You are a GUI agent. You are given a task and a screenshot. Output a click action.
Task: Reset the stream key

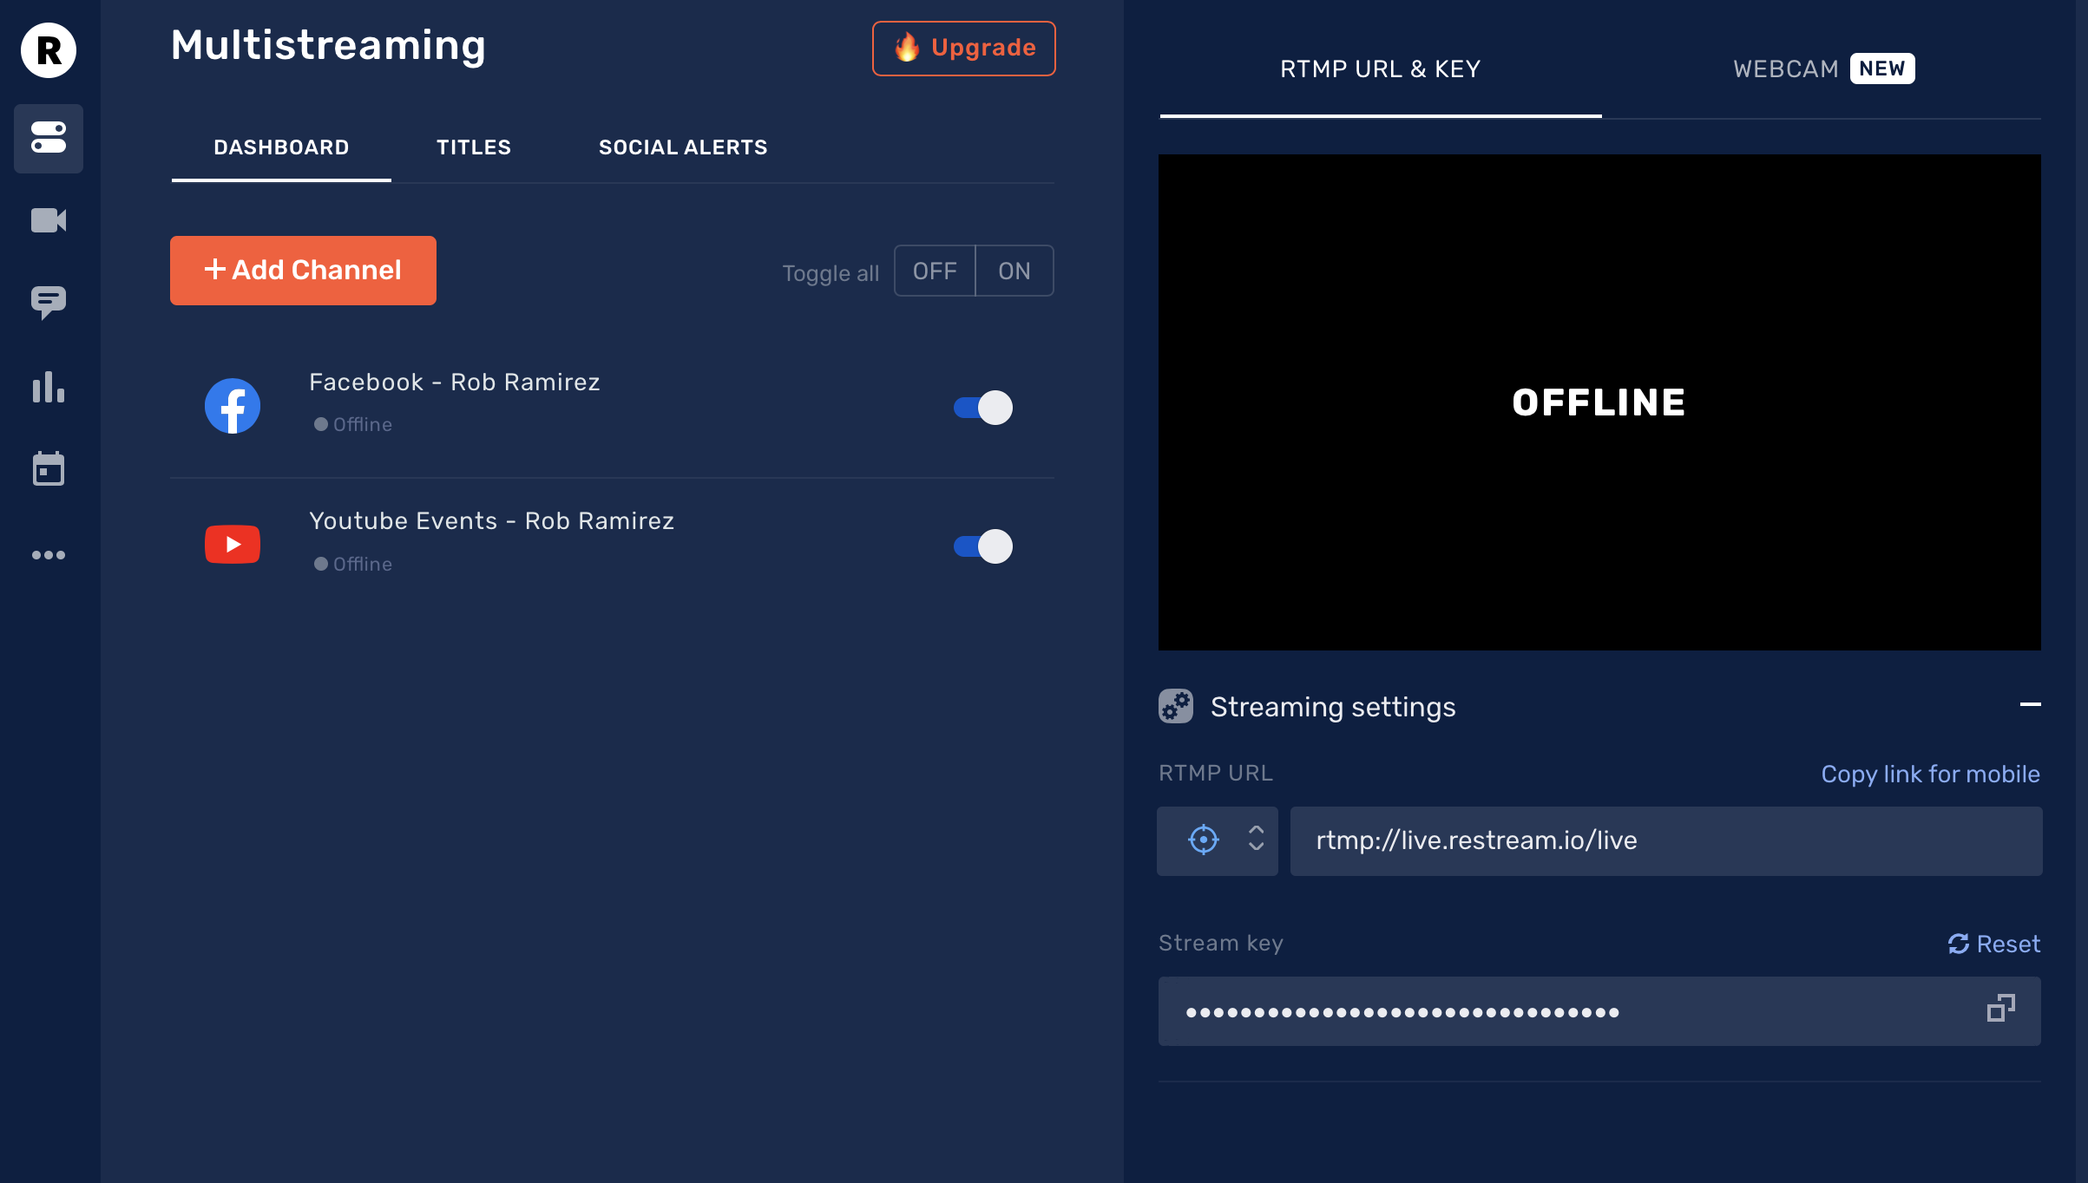click(x=1993, y=944)
